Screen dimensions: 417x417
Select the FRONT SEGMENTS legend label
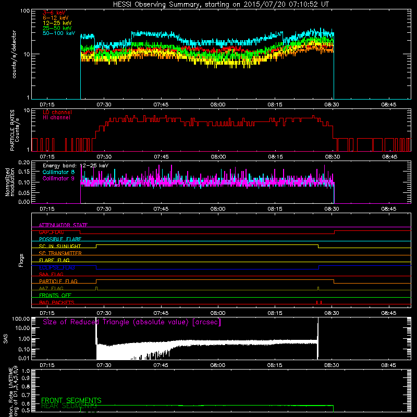click(71, 400)
